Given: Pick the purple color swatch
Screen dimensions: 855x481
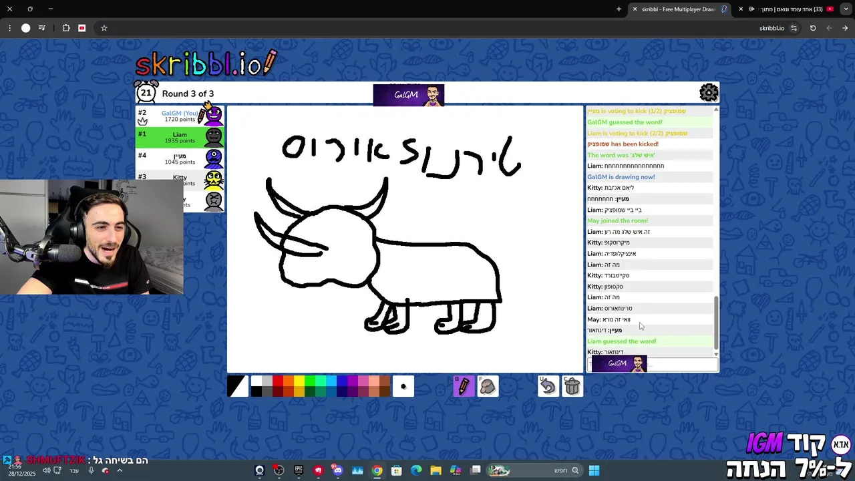Looking at the screenshot, I should pyautogui.click(x=353, y=381).
